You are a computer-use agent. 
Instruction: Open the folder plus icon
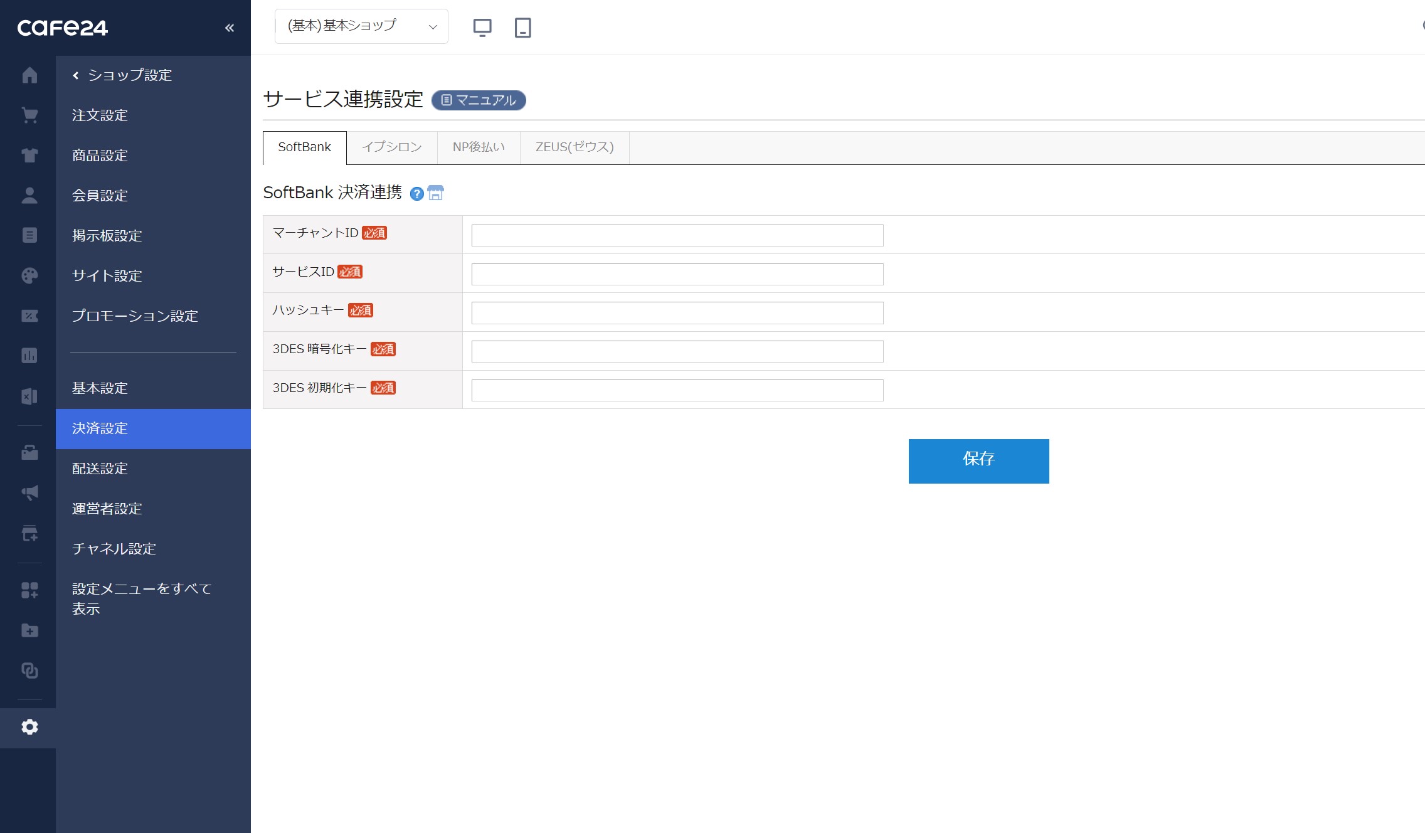pyautogui.click(x=29, y=630)
